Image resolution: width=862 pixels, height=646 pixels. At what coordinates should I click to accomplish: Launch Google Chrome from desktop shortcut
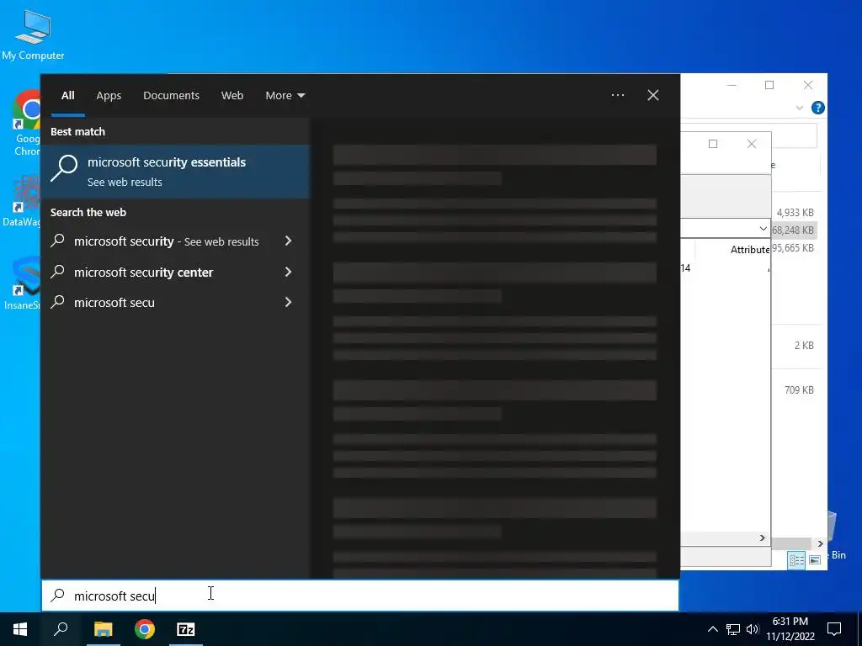tap(26, 124)
